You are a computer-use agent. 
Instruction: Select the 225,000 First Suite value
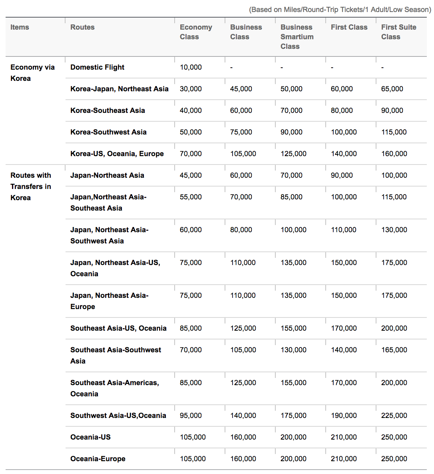(394, 416)
